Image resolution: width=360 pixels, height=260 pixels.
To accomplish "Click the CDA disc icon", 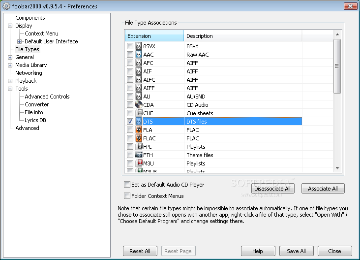I will tap(139, 104).
